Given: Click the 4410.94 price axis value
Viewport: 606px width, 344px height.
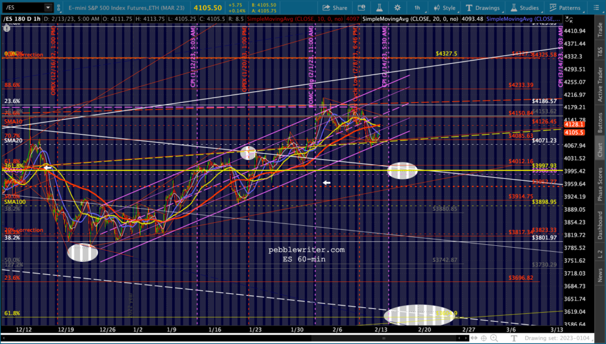Looking at the screenshot, I should pyautogui.click(x=575, y=31).
